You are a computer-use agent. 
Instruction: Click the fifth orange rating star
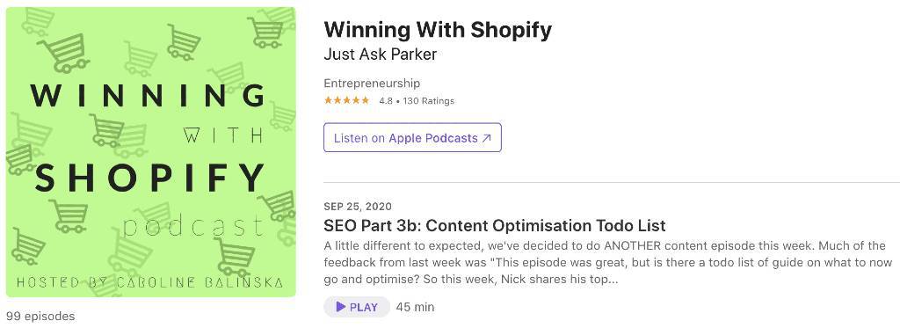coord(365,100)
